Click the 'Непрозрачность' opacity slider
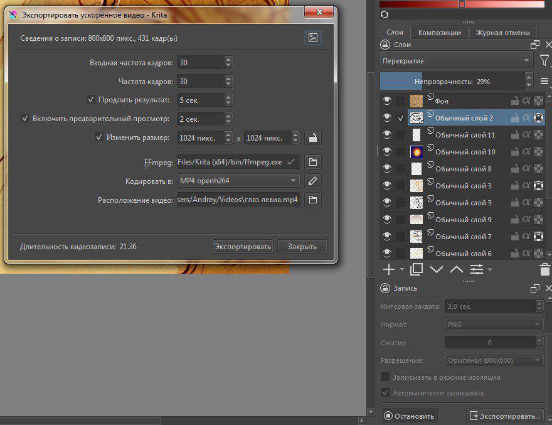The image size is (552, 425). (452, 82)
